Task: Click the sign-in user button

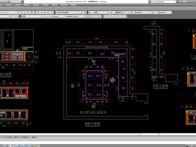Action: click(x=183, y=2)
